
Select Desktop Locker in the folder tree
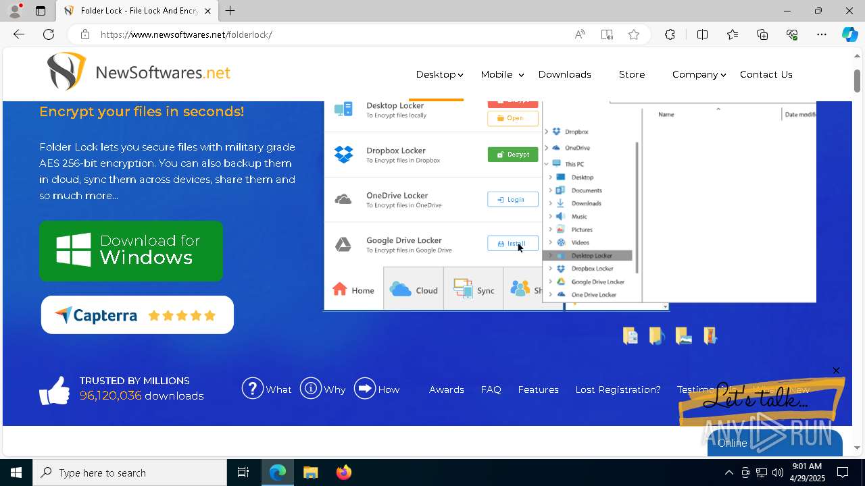587,256
